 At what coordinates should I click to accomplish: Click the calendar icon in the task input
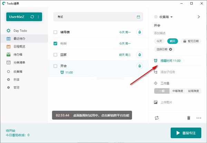coord(138,17)
